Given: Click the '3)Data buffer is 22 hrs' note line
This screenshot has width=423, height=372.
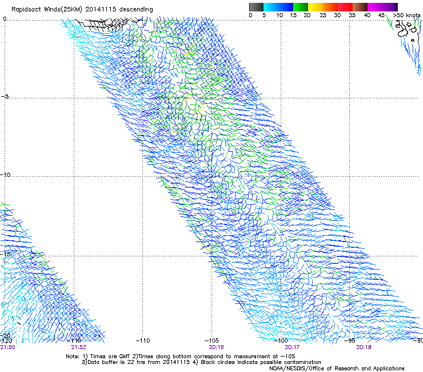Looking at the screenshot, I should (201, 362).
